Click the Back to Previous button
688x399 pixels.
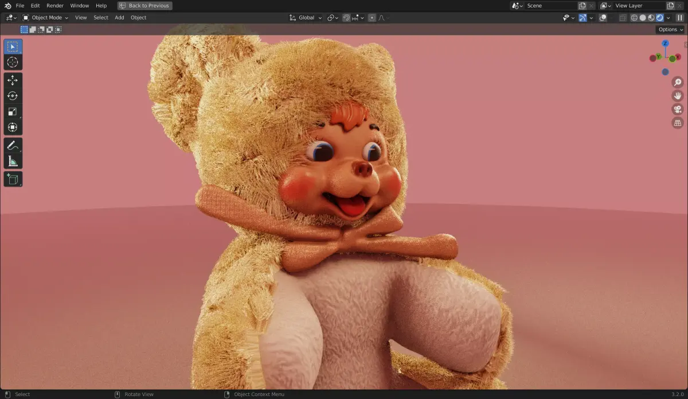coord(144,5)
